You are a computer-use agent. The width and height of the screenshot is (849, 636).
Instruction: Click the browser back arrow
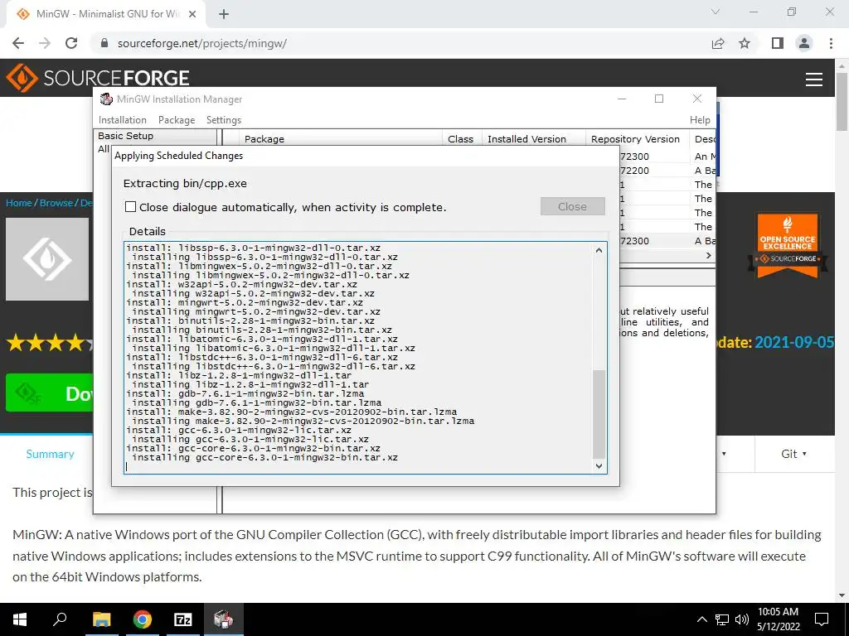click(x=18, y=43)
